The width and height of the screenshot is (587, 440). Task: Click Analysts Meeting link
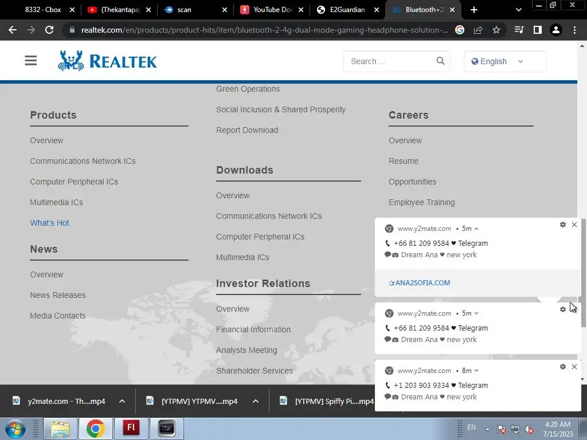point(246,350)
